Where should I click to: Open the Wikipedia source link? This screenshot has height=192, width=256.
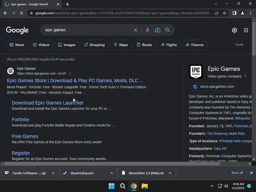pyautogui.click(x=242, y=118)
